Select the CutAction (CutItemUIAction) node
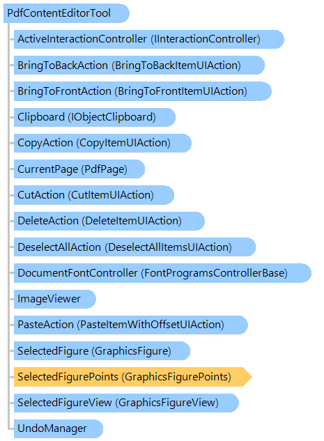 [94, 195]
